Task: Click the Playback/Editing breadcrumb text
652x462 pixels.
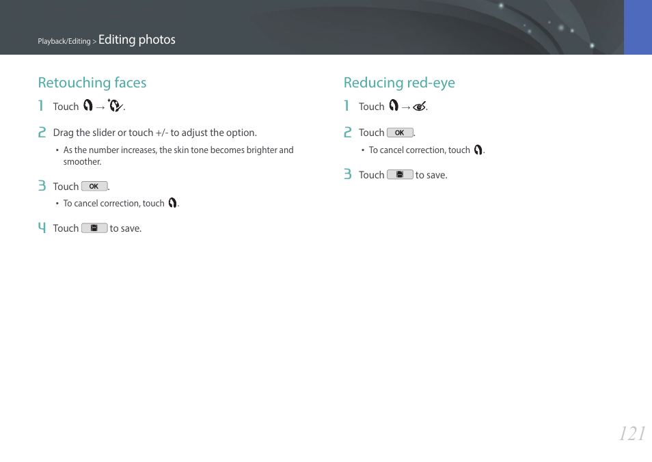Action: 64,41
